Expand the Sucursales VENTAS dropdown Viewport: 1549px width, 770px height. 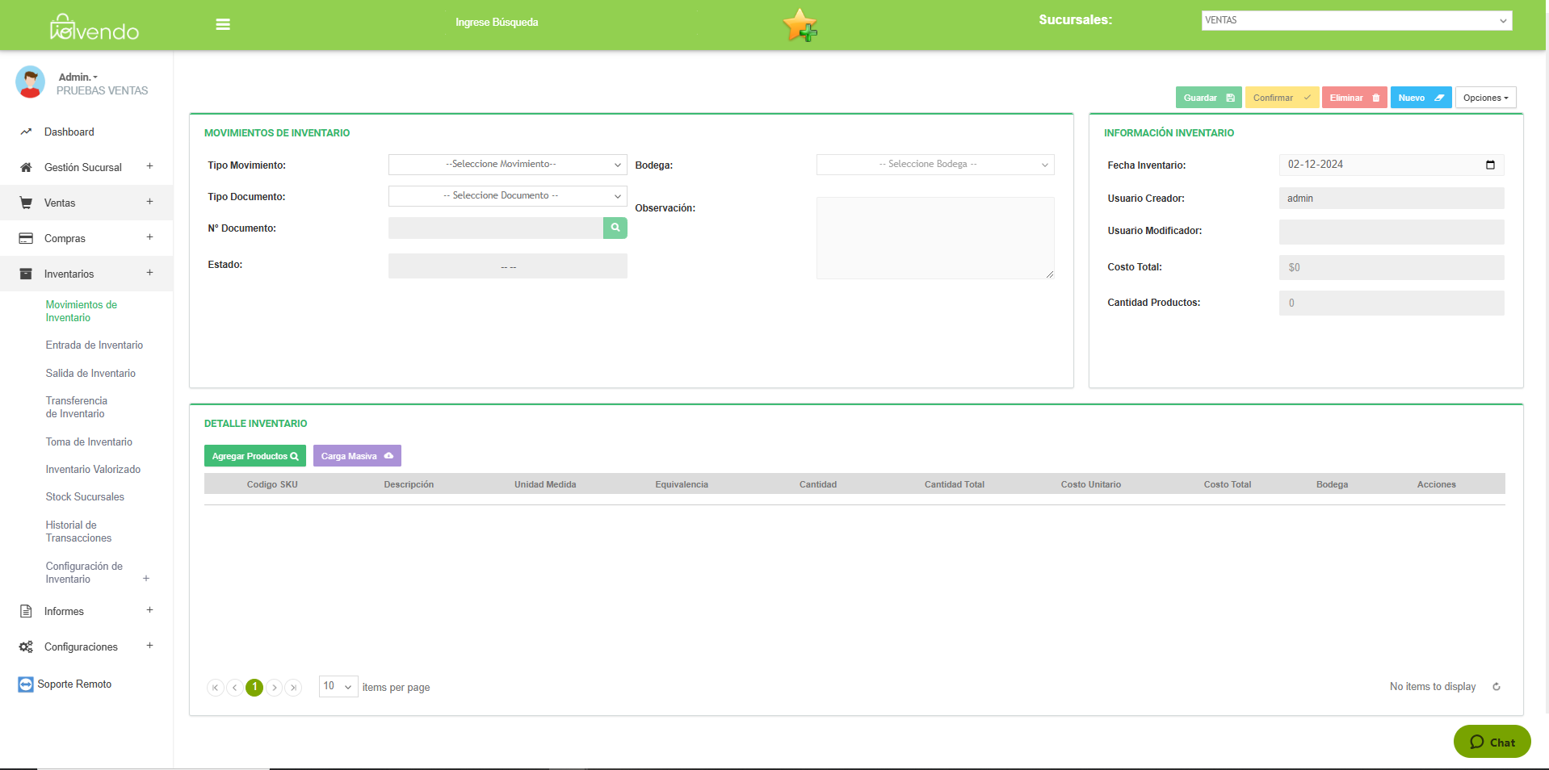pos(1356,21)
